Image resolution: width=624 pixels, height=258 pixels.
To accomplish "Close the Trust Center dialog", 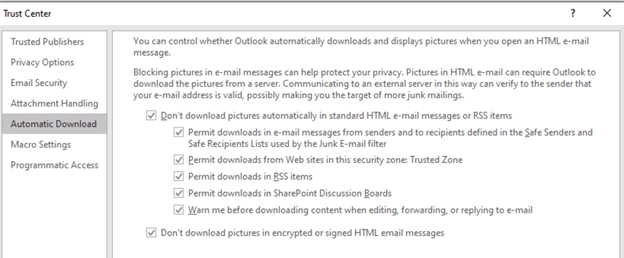I will (x=607, y=13).
